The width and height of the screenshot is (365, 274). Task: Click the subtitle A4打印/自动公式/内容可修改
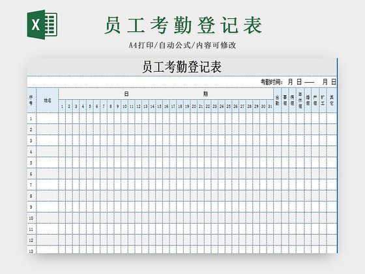[182, 45]
